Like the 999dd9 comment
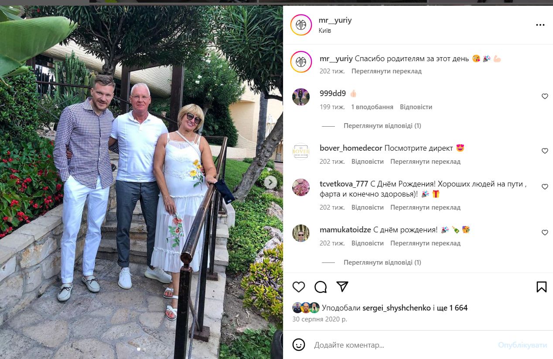Screen dimensions: 553x359 pyautogui.click(x=545, y=97)
